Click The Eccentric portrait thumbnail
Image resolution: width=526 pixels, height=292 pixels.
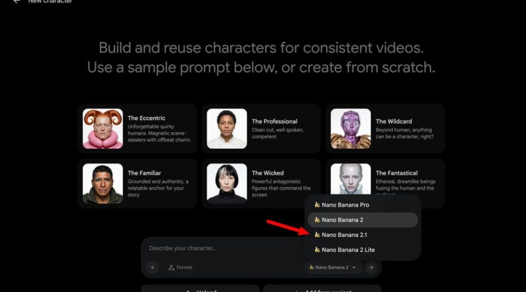tap(103, 129)
